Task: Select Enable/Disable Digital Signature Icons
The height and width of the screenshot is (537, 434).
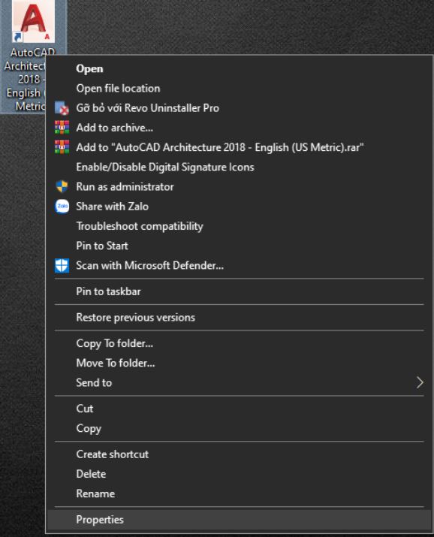Action: tap(239, 167)
